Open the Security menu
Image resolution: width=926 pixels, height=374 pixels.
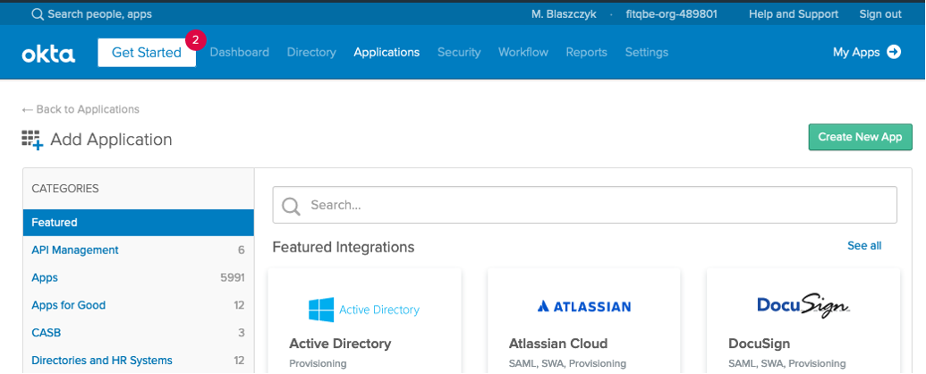coord(459,52)
